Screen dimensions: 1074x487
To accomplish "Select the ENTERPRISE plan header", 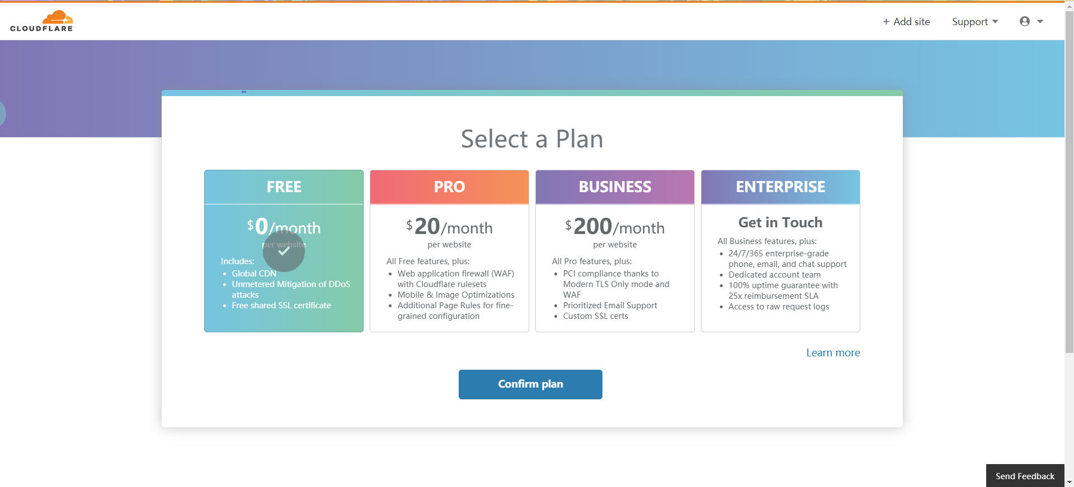I will click(780, 187).
